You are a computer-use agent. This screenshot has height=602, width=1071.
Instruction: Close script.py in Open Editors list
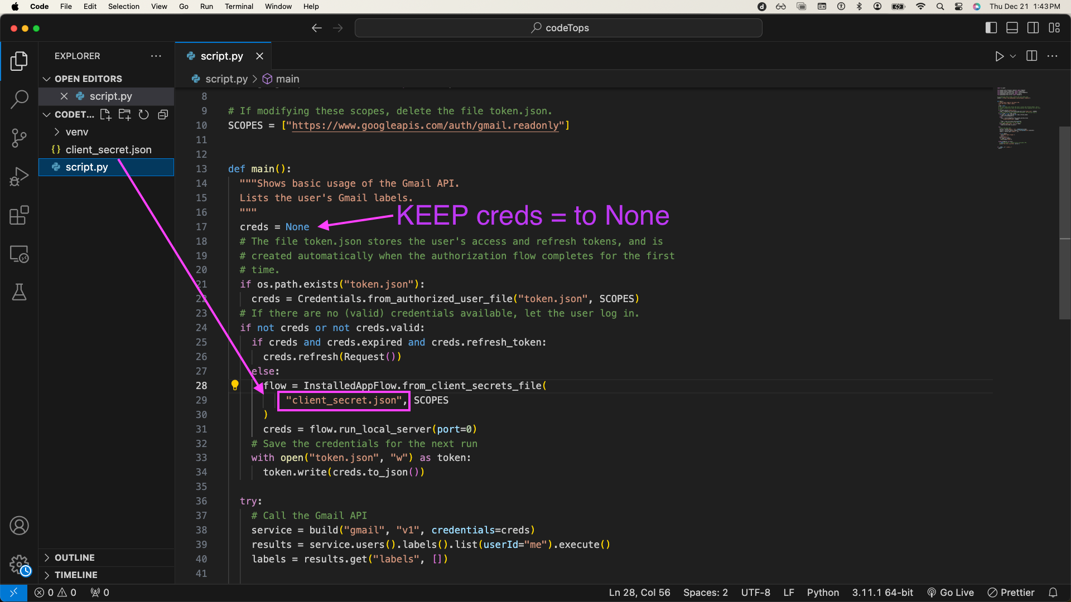(x=64, y=96)
